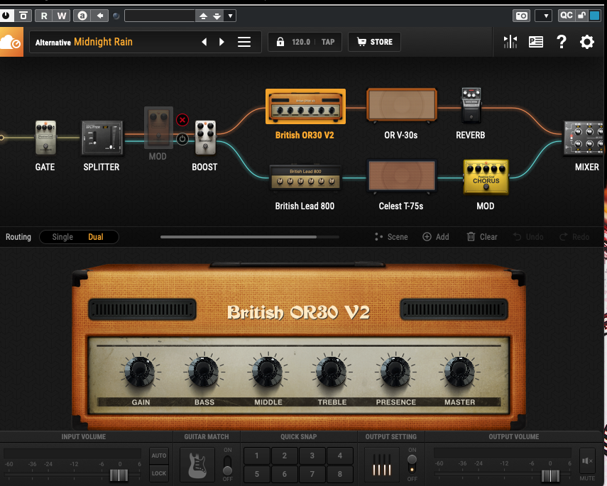Toggle Guitar Match on/off switch
This screenshot has height=486, width=607.
point(228,465)
